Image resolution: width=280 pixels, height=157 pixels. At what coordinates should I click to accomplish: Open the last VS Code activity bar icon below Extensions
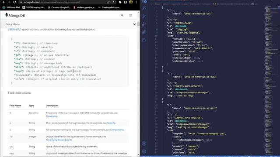coord(144,40)
